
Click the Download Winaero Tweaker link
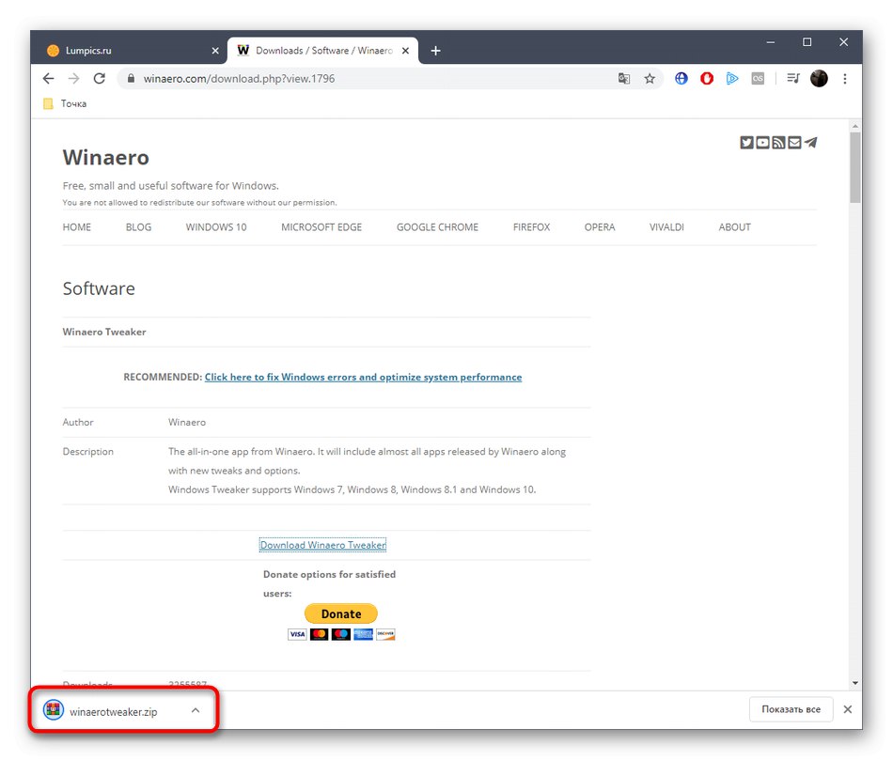tap(323, 545)
